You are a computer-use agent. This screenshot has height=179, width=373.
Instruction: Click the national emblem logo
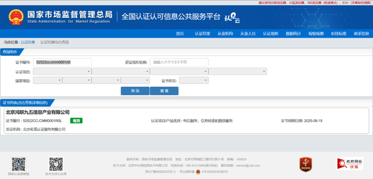tap(16, 17)
